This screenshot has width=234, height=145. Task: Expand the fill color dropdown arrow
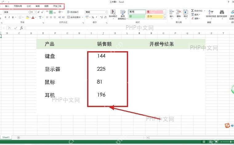coord(30,17)
